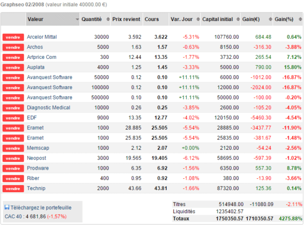This screenshot has height=225, width=308.
Task: Sell the Diagnostic Medical position
Action: pos(13,108)
